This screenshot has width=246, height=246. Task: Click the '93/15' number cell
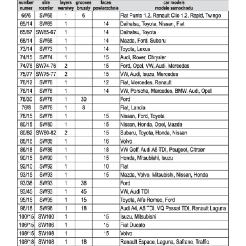[26, 175]
